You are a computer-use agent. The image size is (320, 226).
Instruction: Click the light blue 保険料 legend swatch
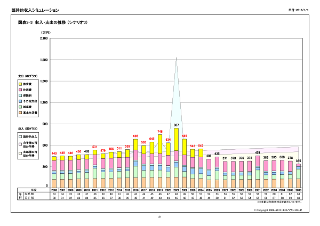click(20, 95)
